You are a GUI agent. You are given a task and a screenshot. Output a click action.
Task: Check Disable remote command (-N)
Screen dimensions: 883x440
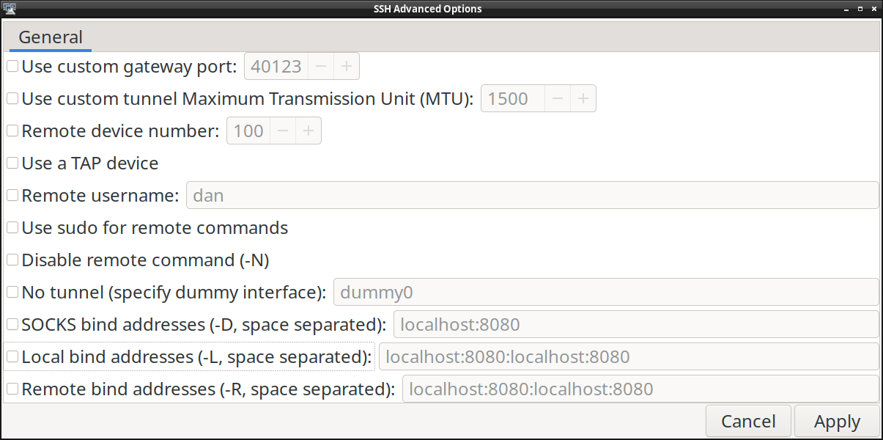click(x=12, y=260)
